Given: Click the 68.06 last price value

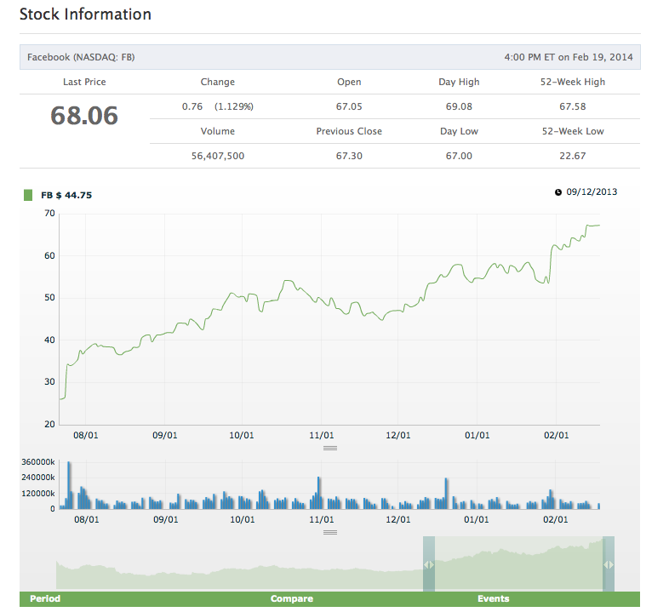Looking at the screenshot, I should tap(84, 116).
